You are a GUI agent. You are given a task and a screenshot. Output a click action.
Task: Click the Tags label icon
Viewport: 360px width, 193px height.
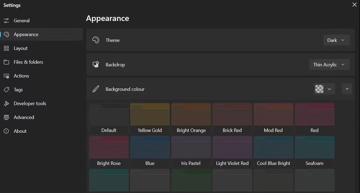point(6,90)
